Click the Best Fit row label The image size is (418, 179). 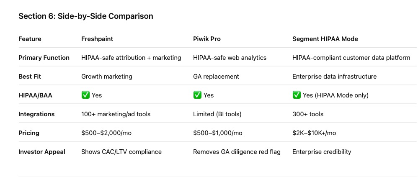pyautogui.click(x=29, y=77)
